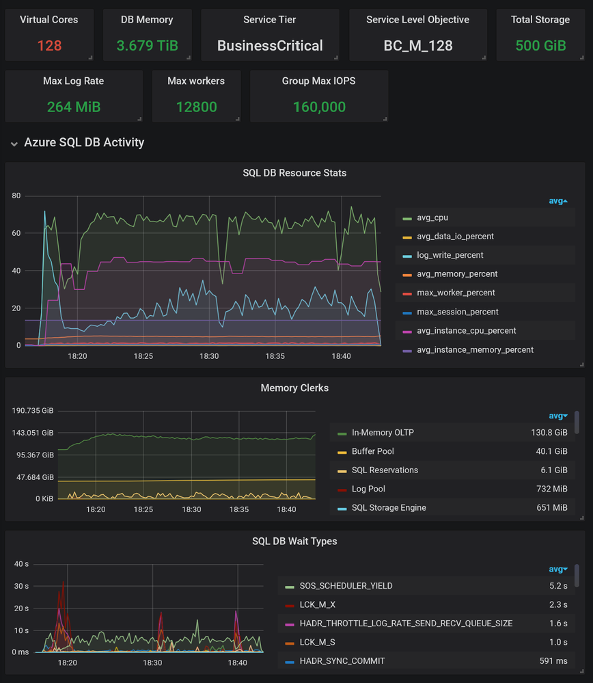
Task: Select HADR_THROTTLE_LOG_RATE_SEND_RECV_QUEUE_SIZE legend entry
Action: coord(406,624)
